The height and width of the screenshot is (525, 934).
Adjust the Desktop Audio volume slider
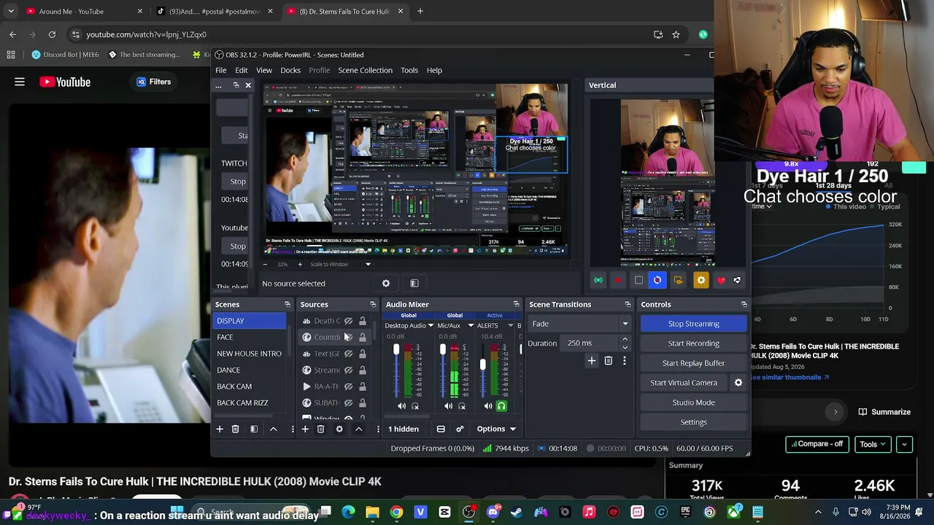click(396, 351)
